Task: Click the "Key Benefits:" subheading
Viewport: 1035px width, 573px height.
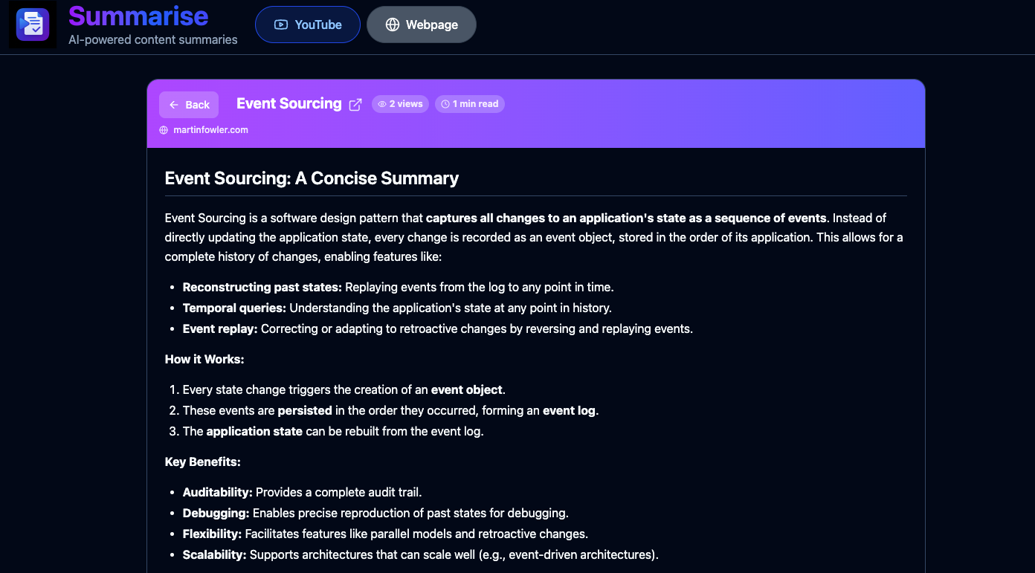Action: tap(202, 462)
